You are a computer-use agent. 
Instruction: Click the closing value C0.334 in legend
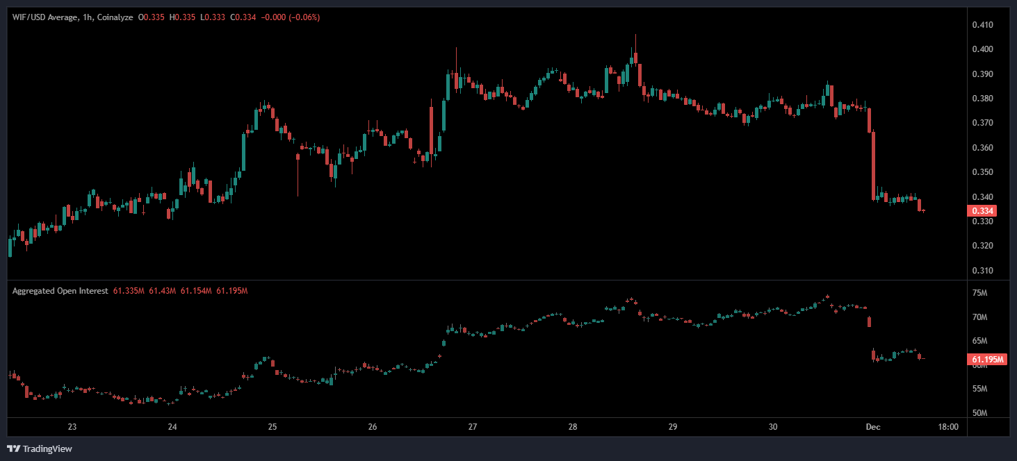[244, 17]
